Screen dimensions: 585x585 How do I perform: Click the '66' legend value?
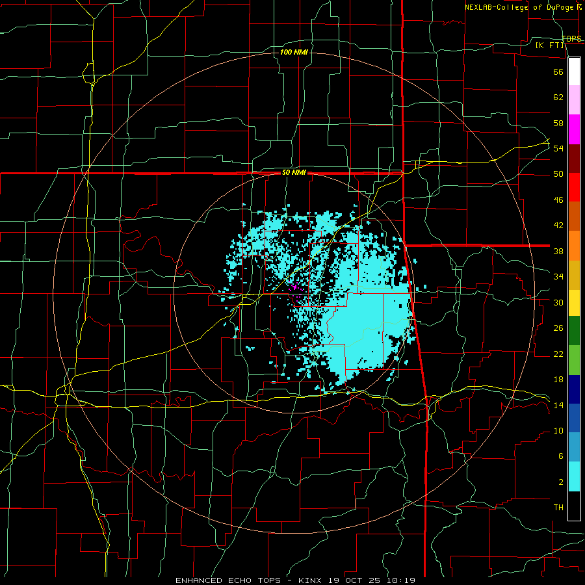558,71
